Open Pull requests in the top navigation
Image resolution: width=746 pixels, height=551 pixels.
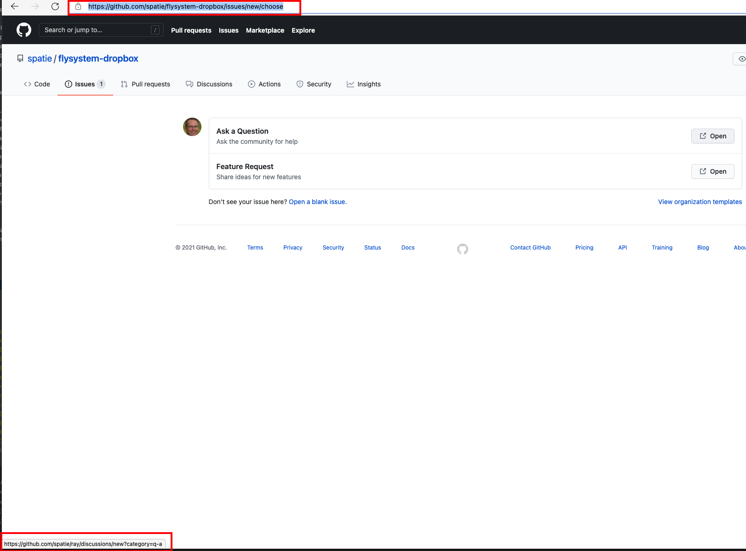coord(191,30)
